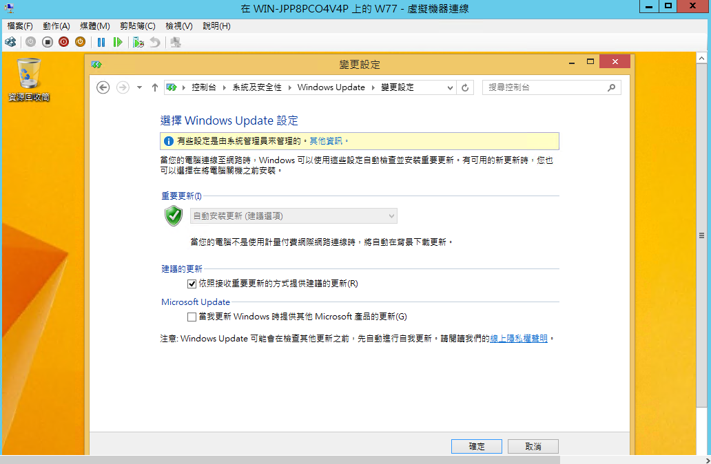Expand the arrow after Windows Update breadcrumb
Viewport: 711px width, 464px height.
pyautogui.click(x=373, y=87)
